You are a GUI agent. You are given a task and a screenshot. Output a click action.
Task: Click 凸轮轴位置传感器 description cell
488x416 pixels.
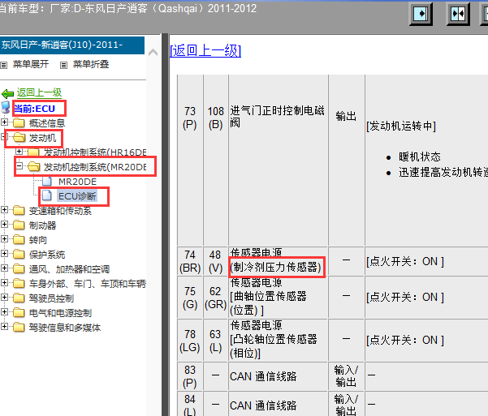[x=279, y=340]
